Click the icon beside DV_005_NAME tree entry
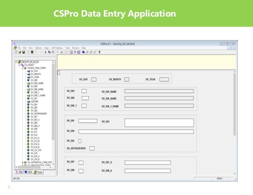 (29, 83)
